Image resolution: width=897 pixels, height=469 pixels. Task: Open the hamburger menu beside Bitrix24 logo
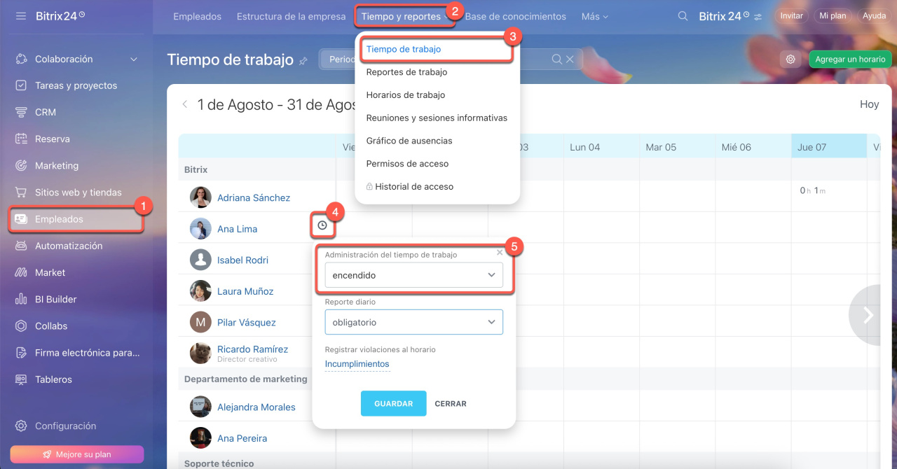(x=21, y=15)
